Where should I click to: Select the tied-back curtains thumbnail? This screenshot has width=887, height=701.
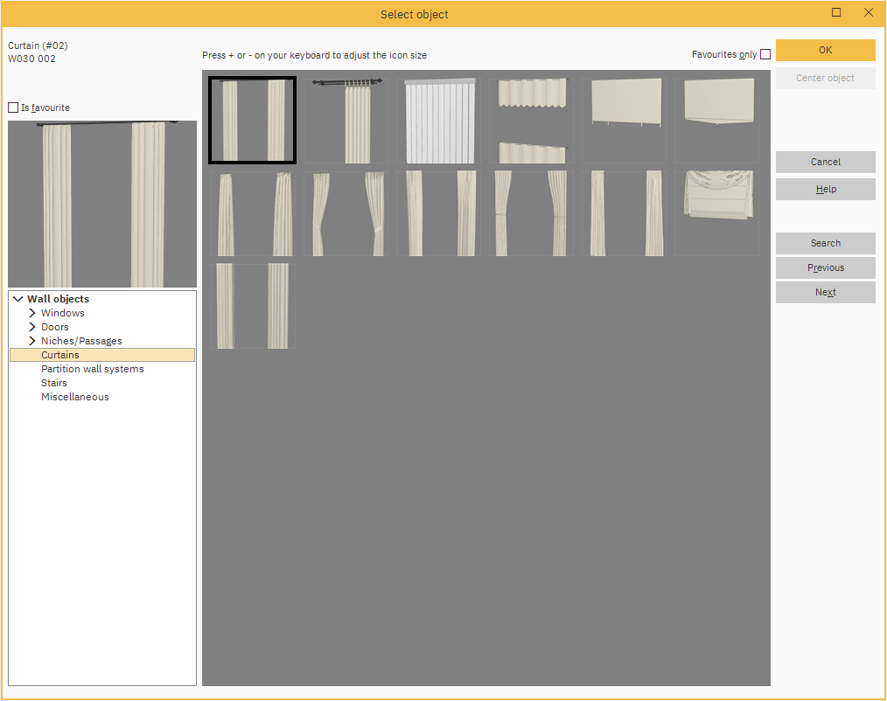click(x=346, y=213)
